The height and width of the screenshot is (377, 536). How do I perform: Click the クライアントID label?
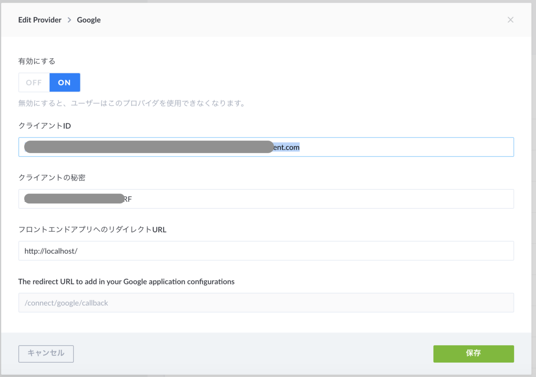(45, 126)
